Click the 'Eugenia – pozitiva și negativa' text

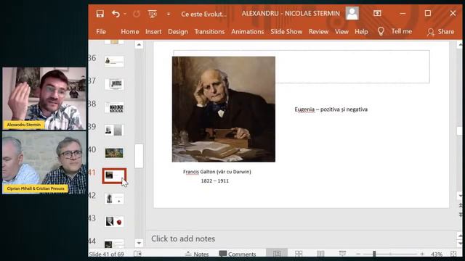[331, 109]
